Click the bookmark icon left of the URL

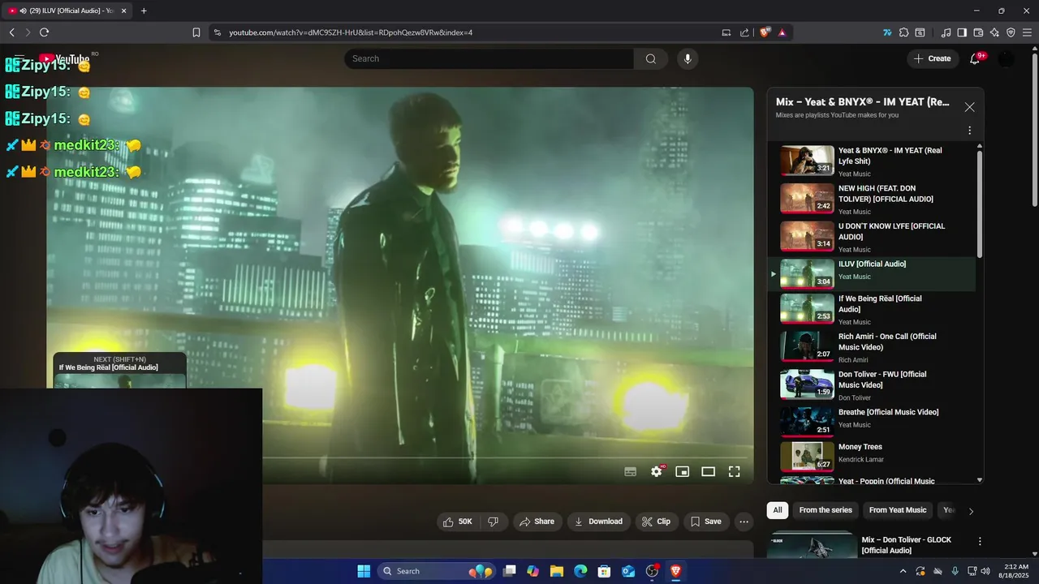(196, 32)
